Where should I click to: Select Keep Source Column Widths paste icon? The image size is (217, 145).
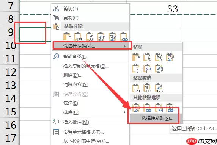(147, 69)
